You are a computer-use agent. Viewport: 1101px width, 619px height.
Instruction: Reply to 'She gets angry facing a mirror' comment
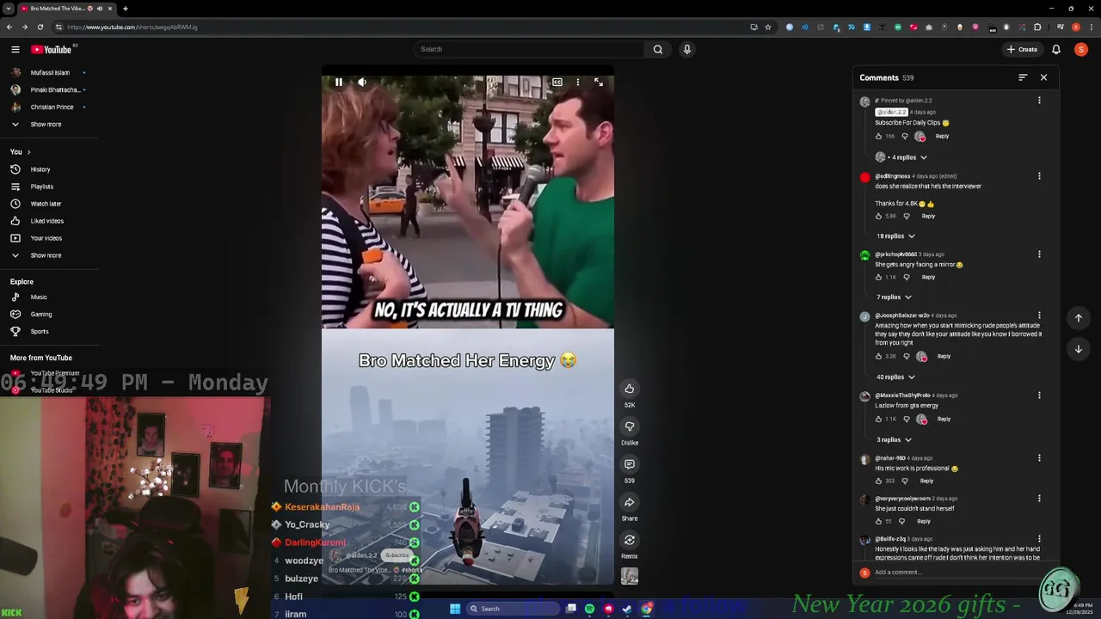pyautogui.click(x=928, y=278)
